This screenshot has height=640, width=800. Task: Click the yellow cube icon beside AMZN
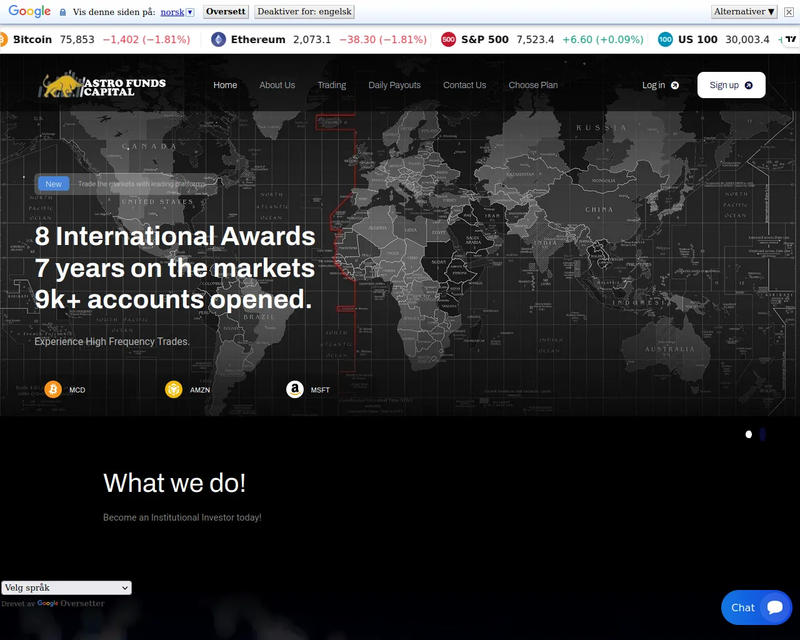click(174, 389)
